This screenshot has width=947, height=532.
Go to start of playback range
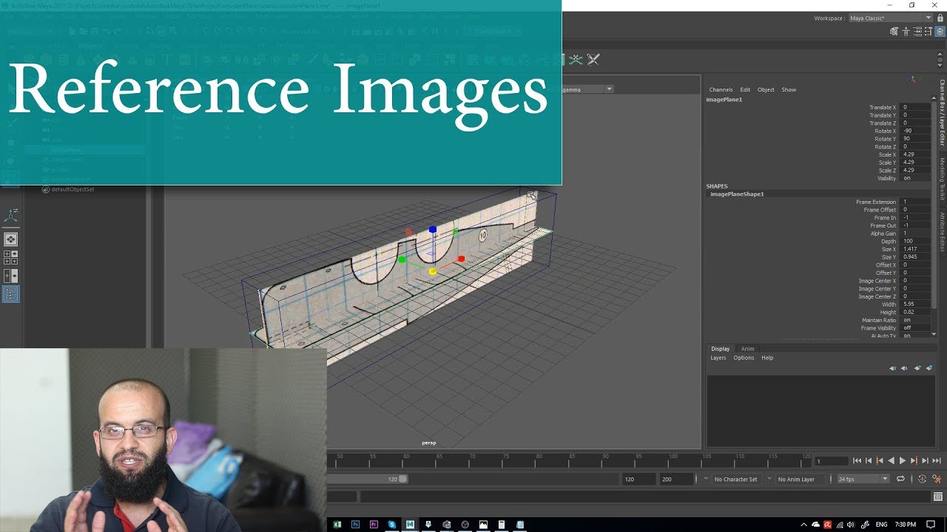pos(857,460)
